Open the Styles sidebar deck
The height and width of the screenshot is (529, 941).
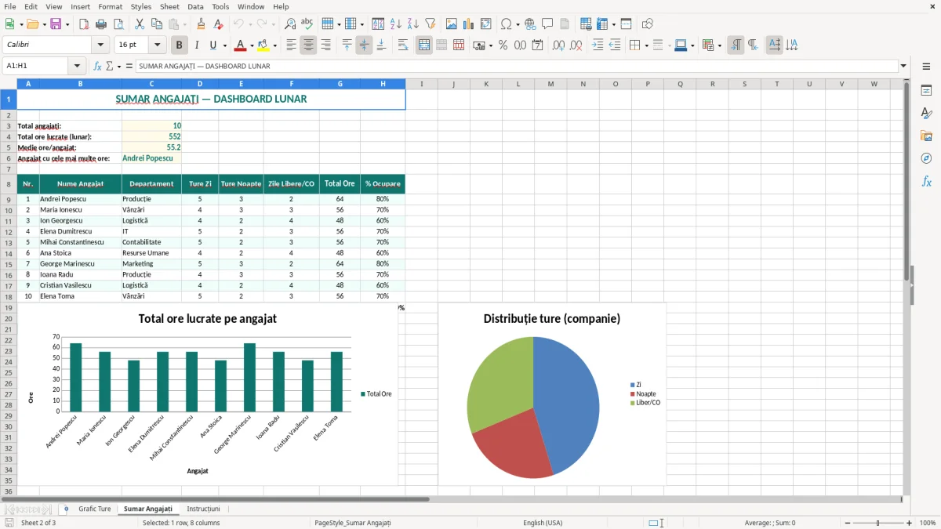[926, 113]
